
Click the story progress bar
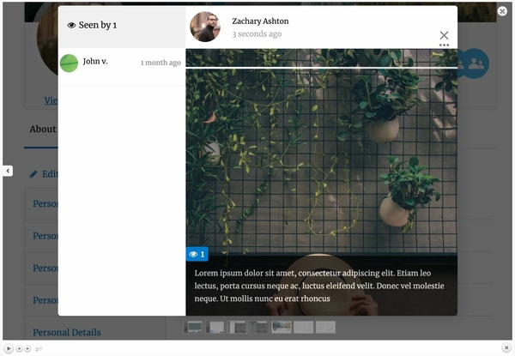point(321,67)
